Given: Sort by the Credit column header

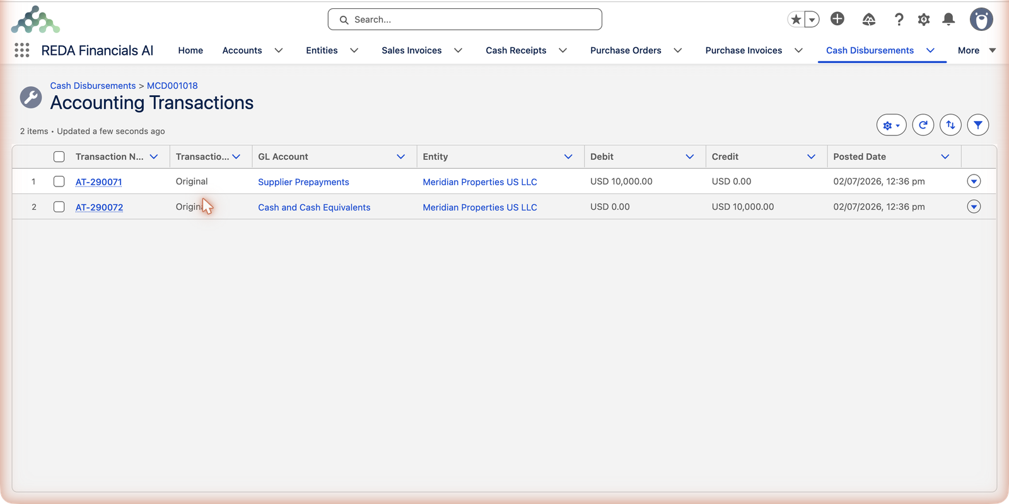Looking at the screenshot, I should click(725, 157).
